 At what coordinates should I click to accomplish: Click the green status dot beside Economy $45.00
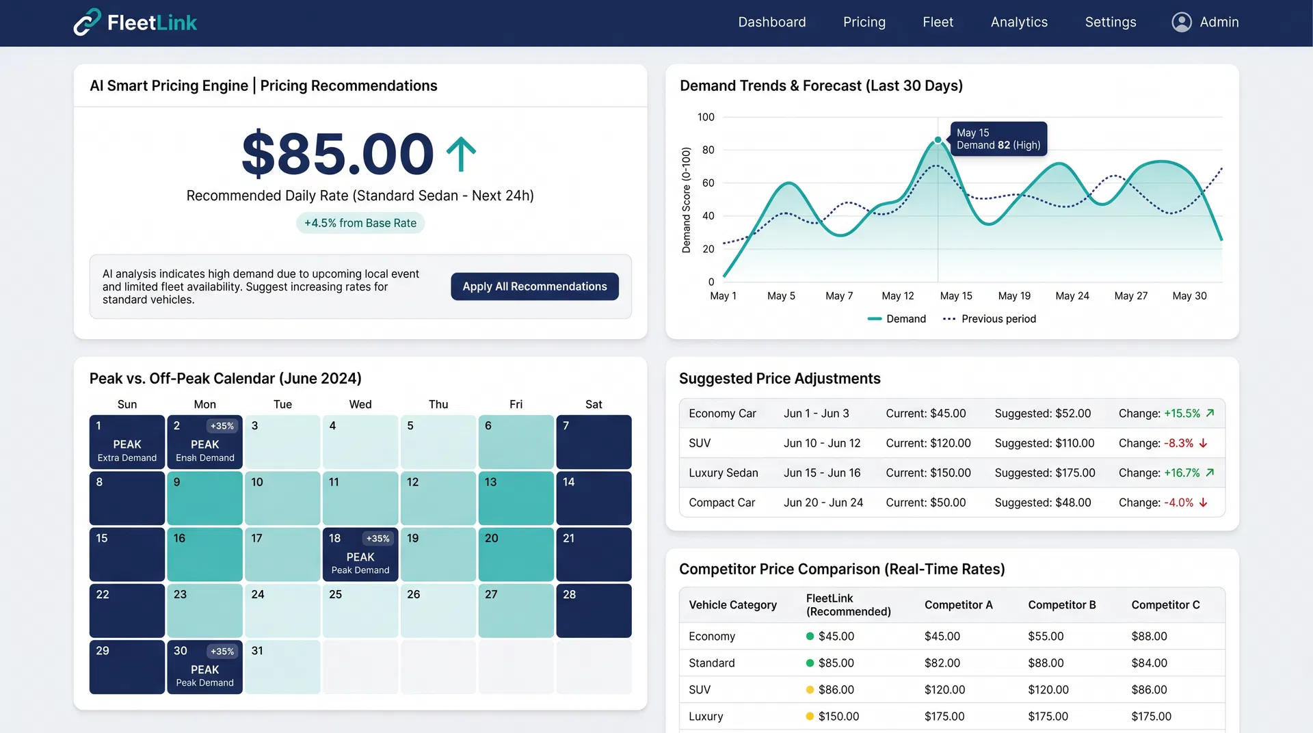click(810, 636)
